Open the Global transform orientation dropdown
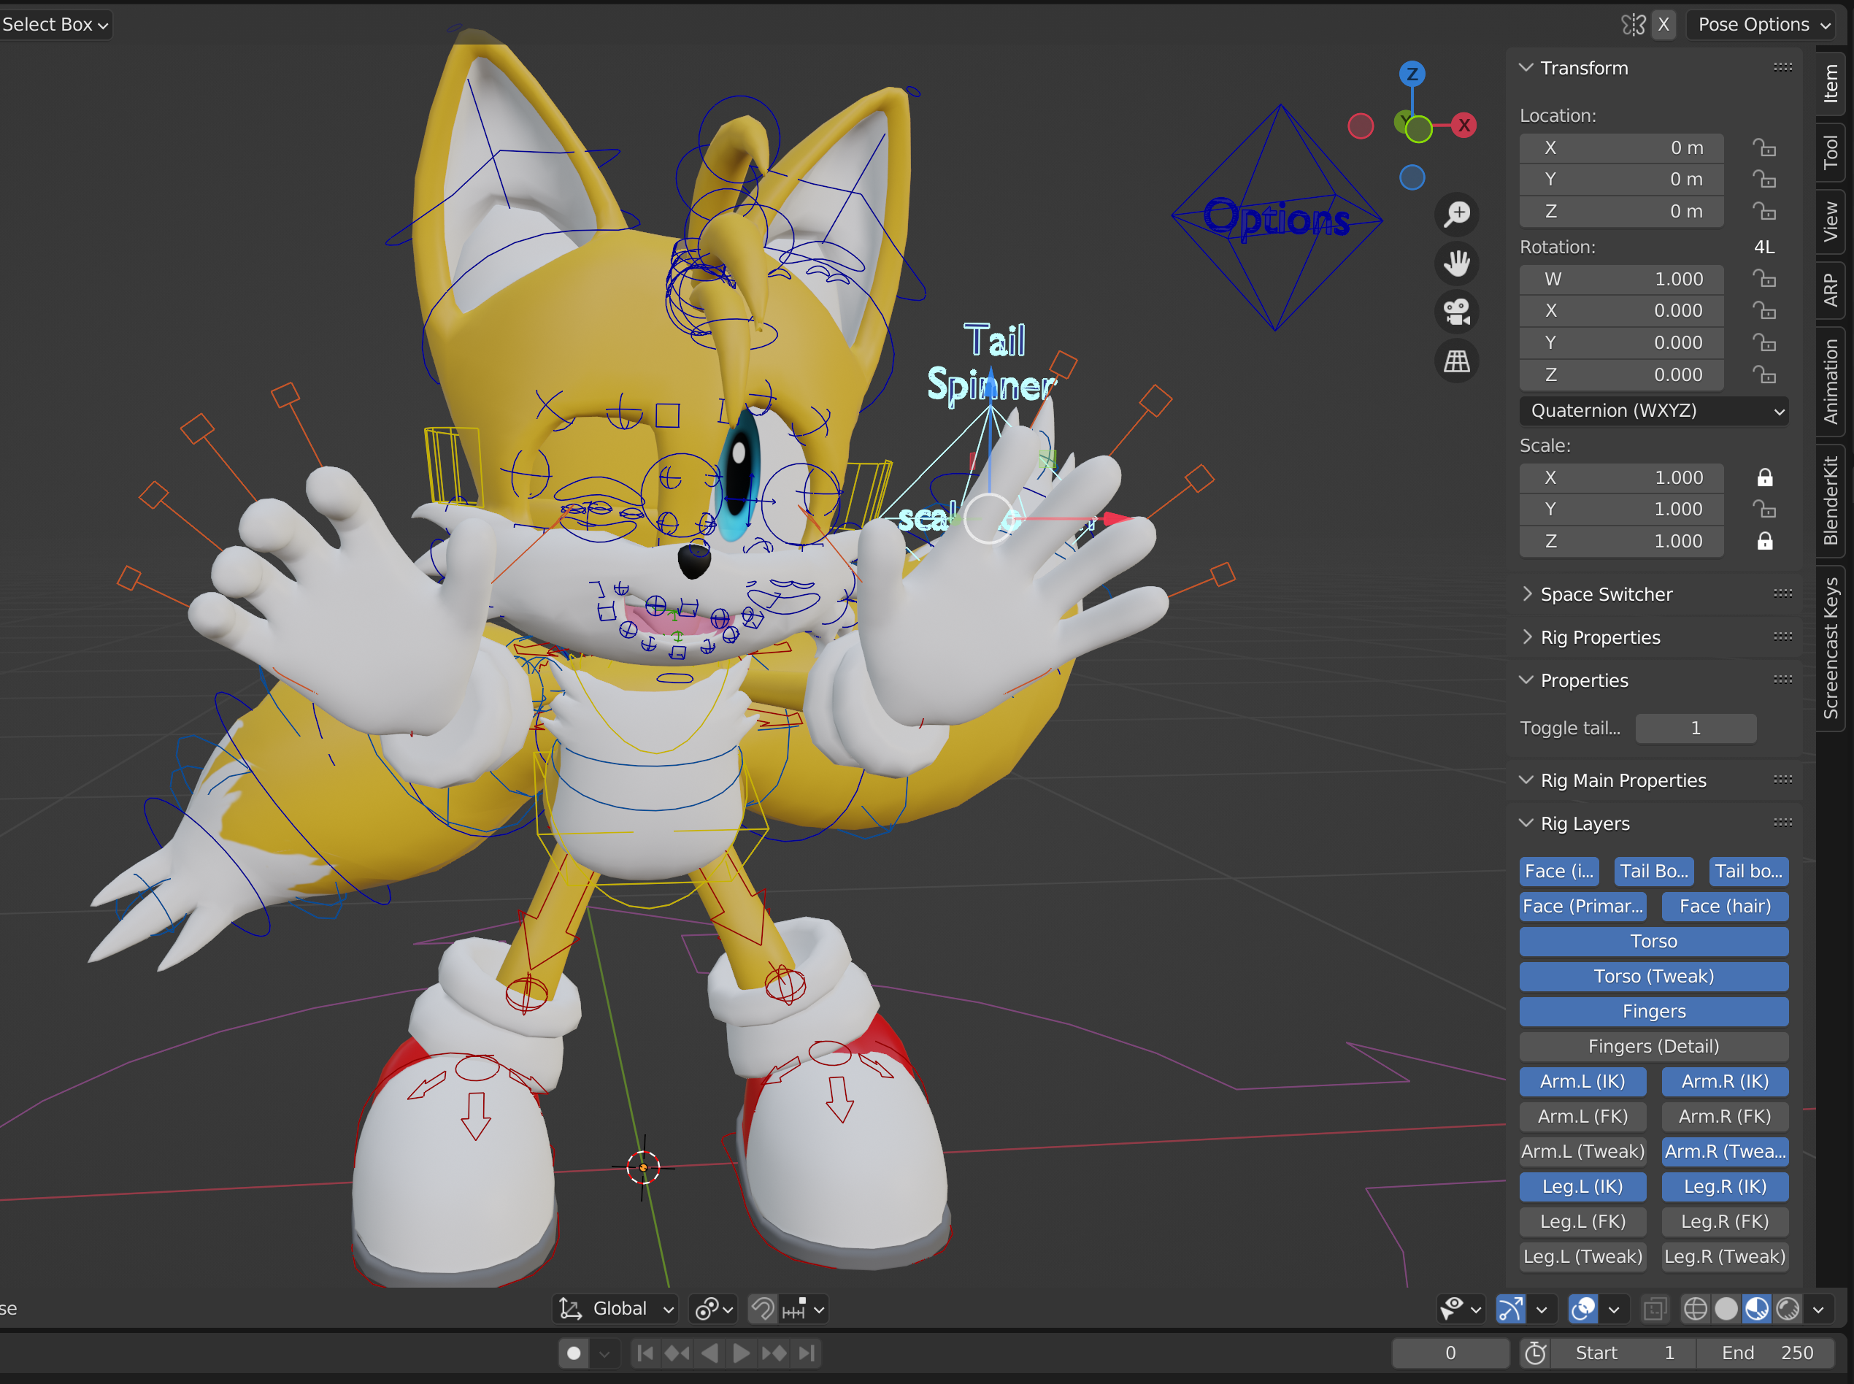This screenshot has height=1384, width=1854. tap(617, 1309)
